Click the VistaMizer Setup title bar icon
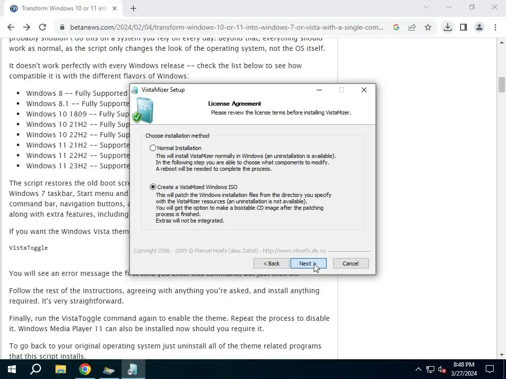506x379 pixels. click(135, 90)
